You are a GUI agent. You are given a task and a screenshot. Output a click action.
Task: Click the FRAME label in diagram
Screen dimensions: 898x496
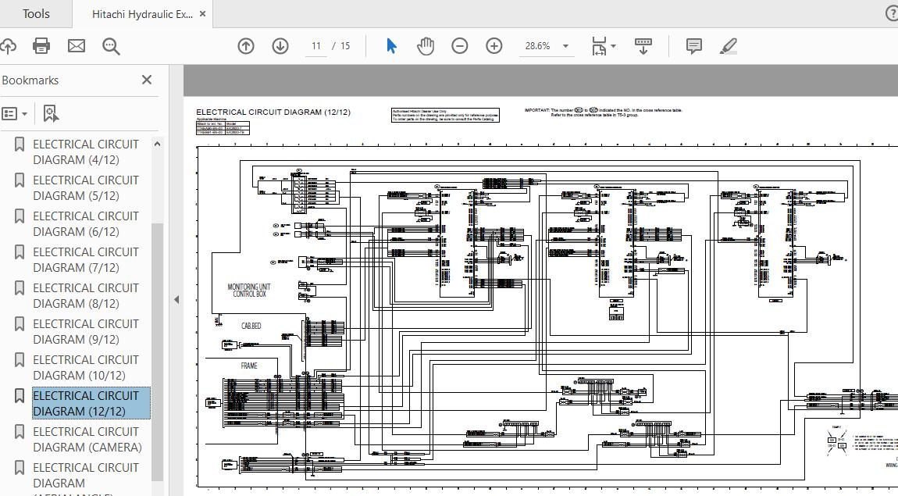(x=248, y=366)
